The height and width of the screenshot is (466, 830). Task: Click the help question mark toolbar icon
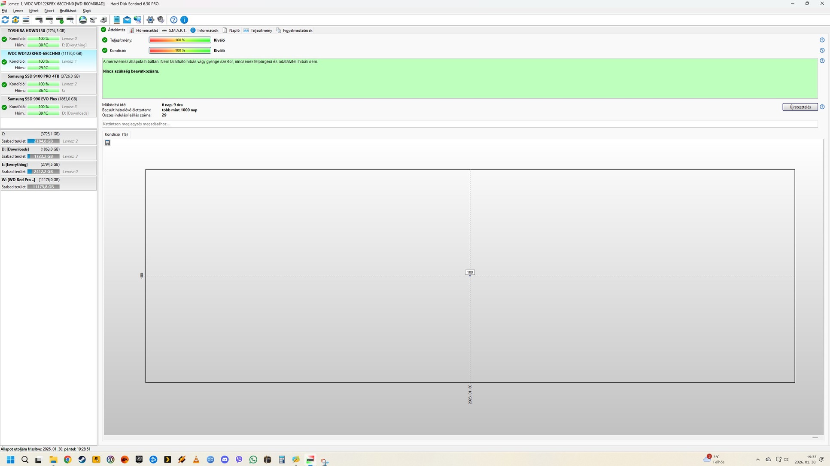pyautogui.click(x=174, y=20)
